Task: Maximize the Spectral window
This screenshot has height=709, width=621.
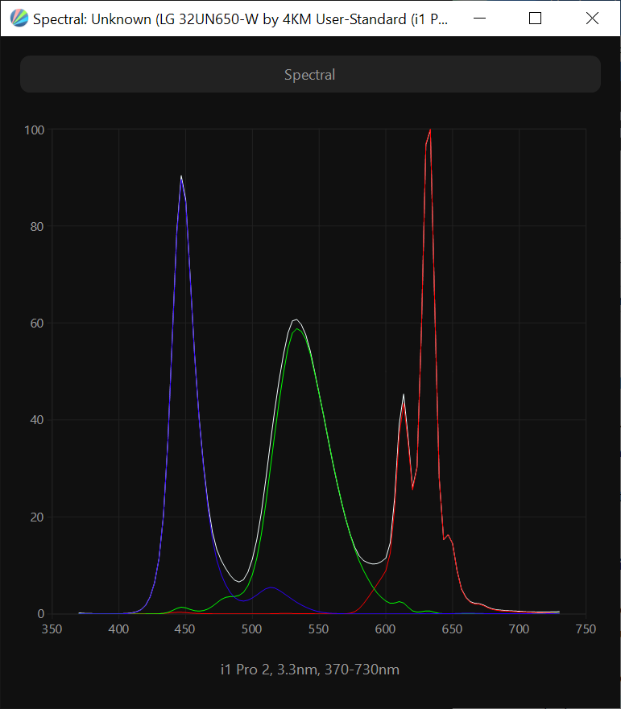Action: [535, 19]
